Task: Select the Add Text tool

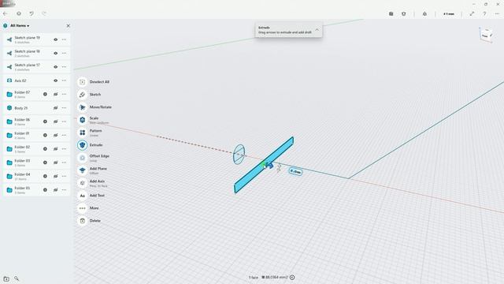Action: tap(82, 196)
